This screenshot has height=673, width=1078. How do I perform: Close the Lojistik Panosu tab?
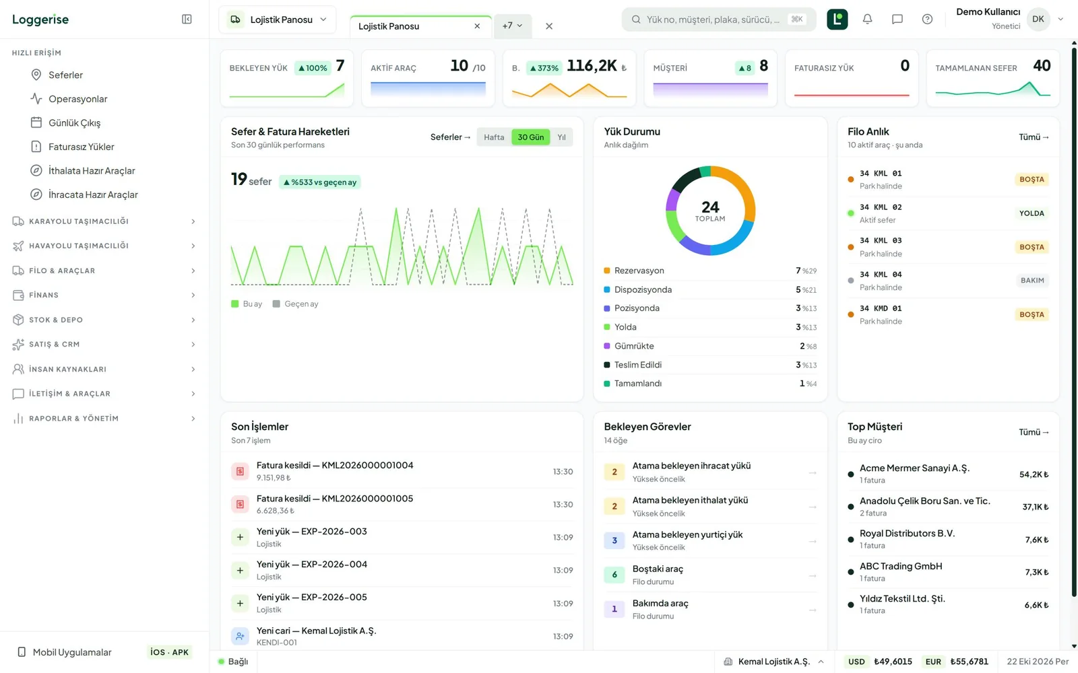tap(477, 26)
